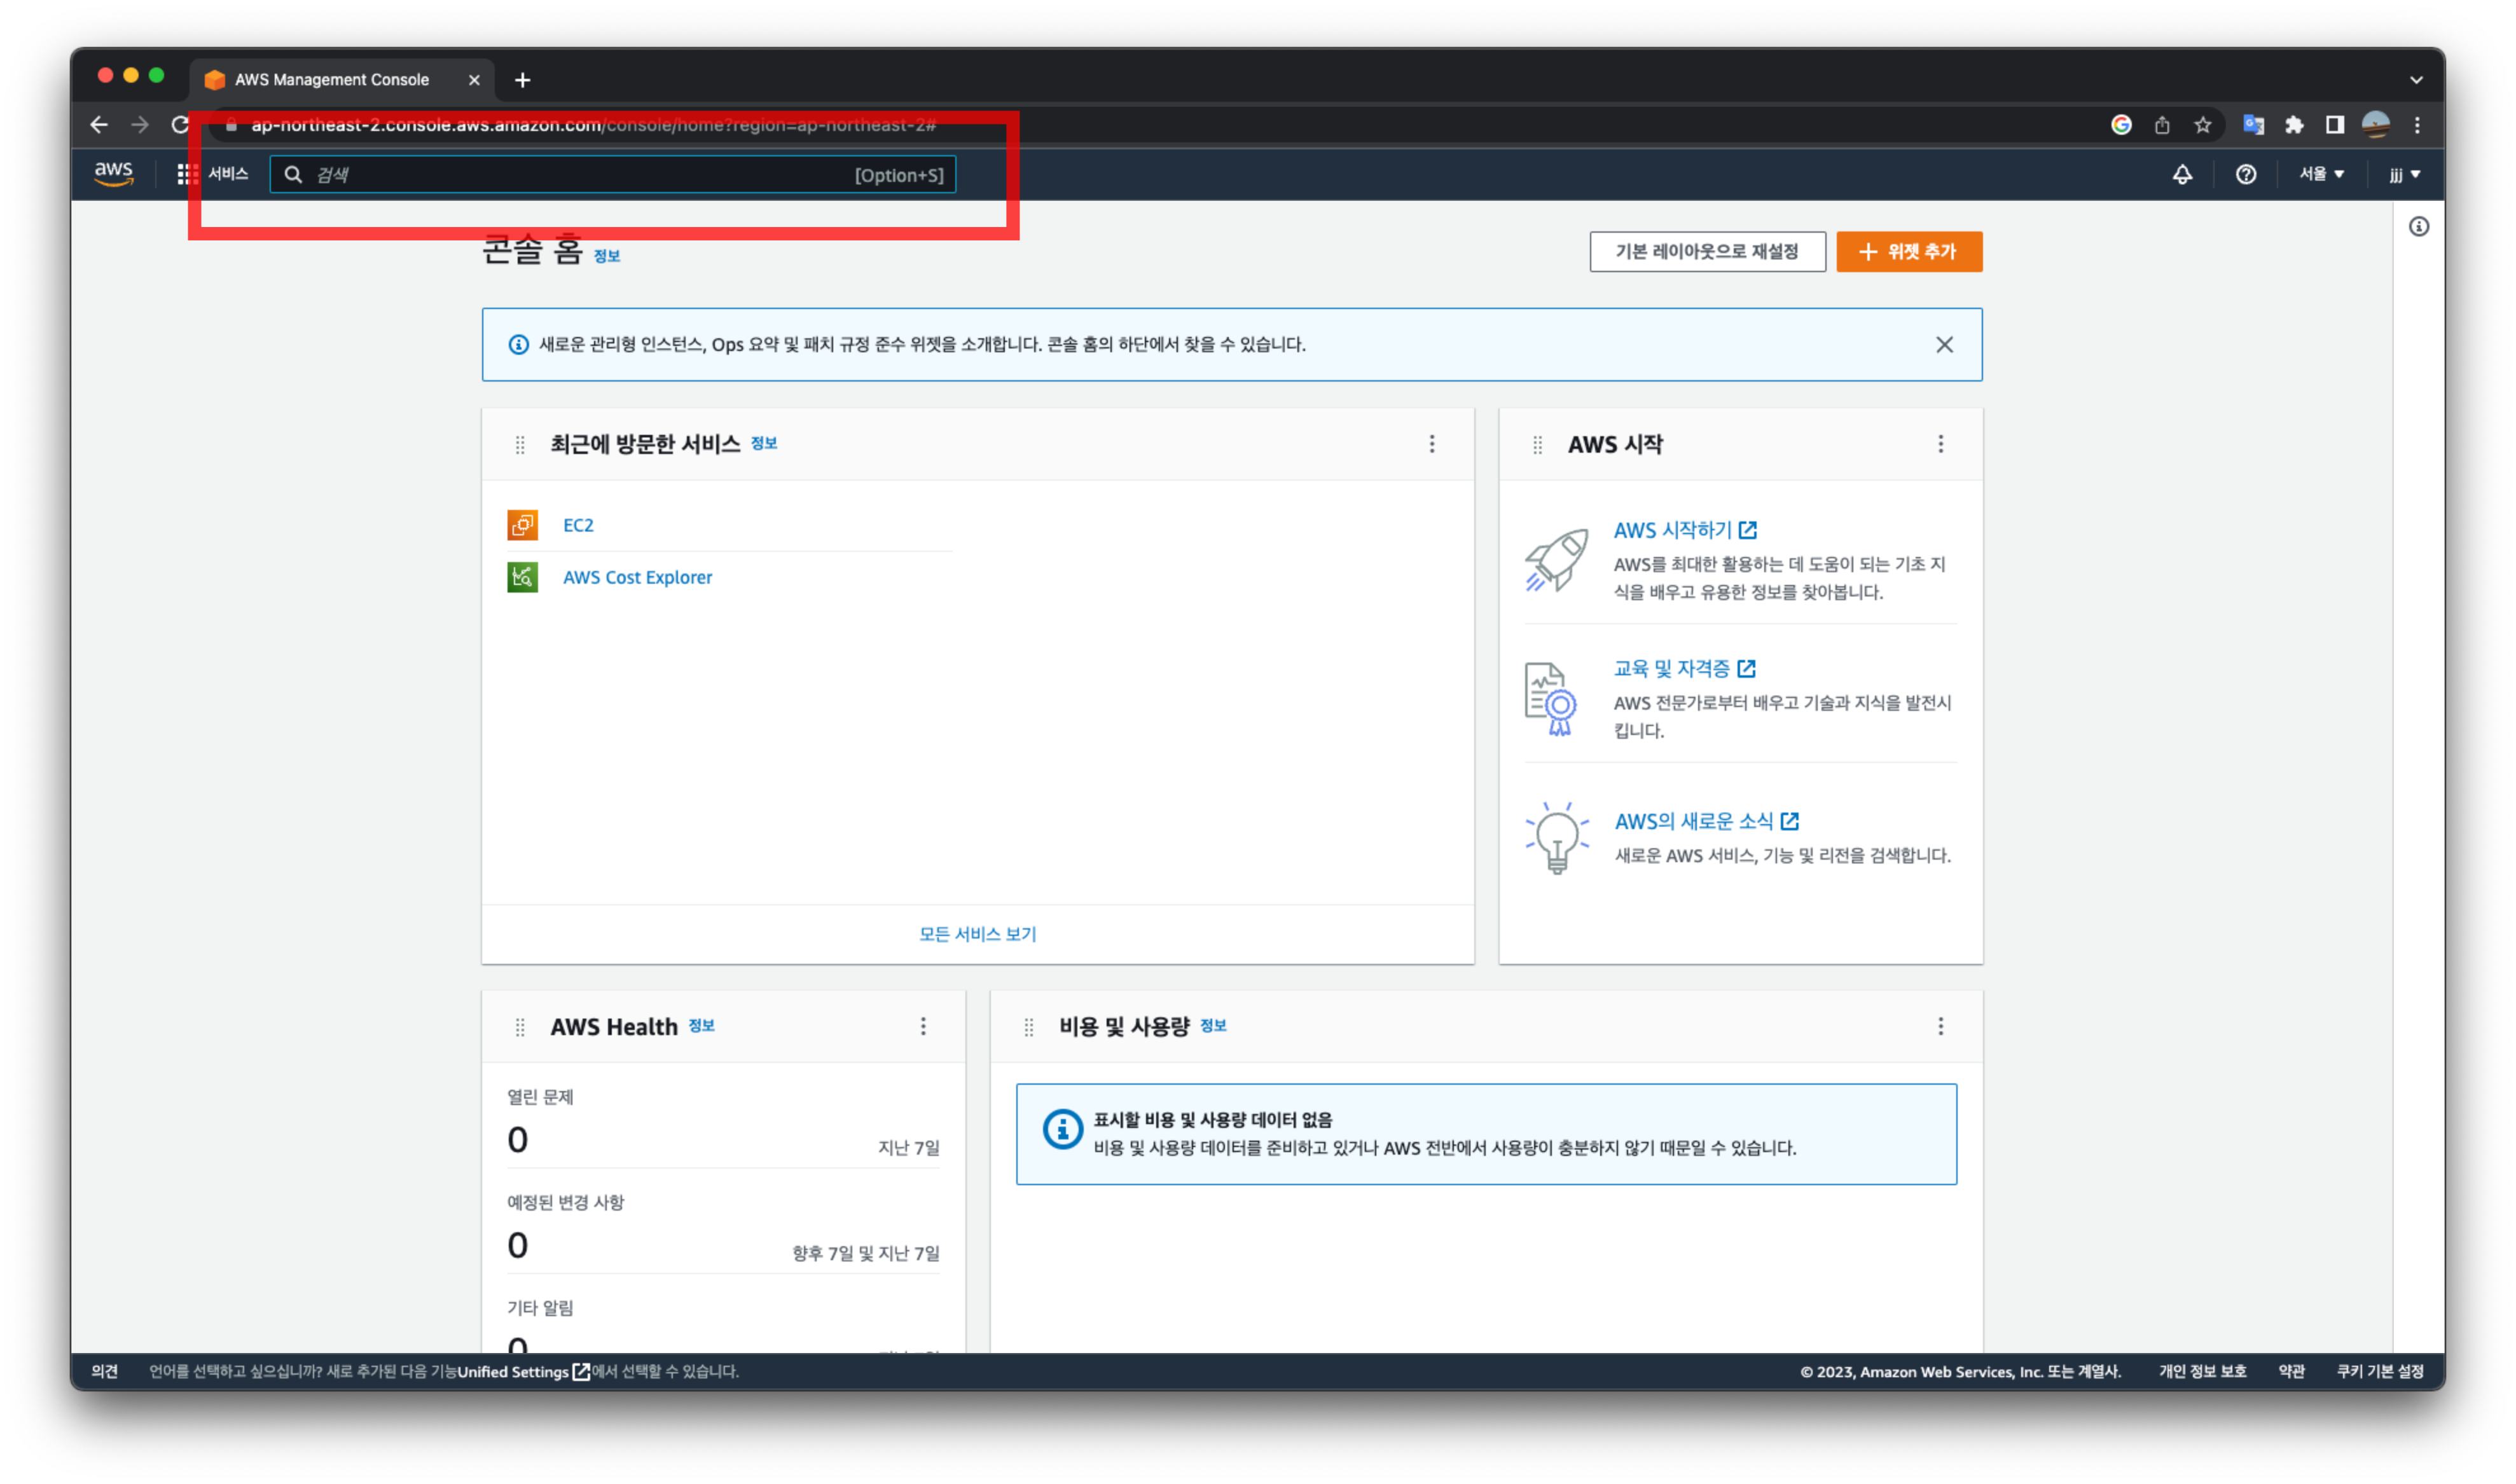This screenshot has height=1484, width=2516.
Task: Focus the AWS 검색 search field
Action: pyautogui.click(x=580, y=175)
